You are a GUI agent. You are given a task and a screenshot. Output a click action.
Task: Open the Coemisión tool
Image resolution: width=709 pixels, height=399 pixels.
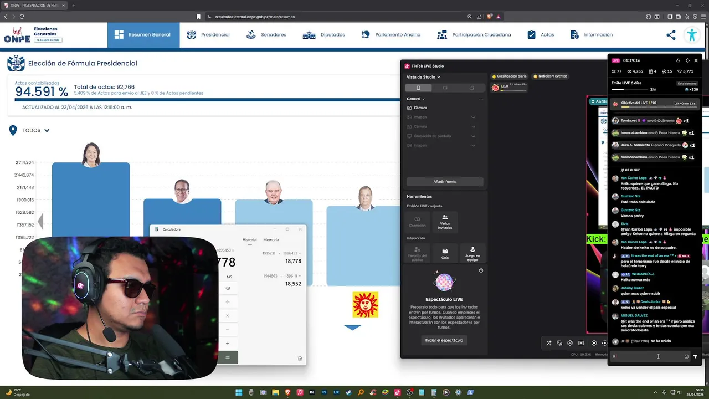point(417,221)
